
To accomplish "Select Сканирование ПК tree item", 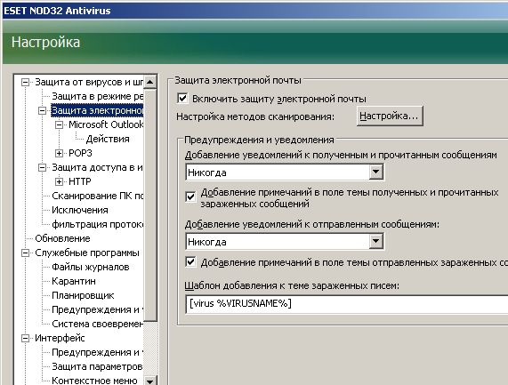I will pos(97,196).
